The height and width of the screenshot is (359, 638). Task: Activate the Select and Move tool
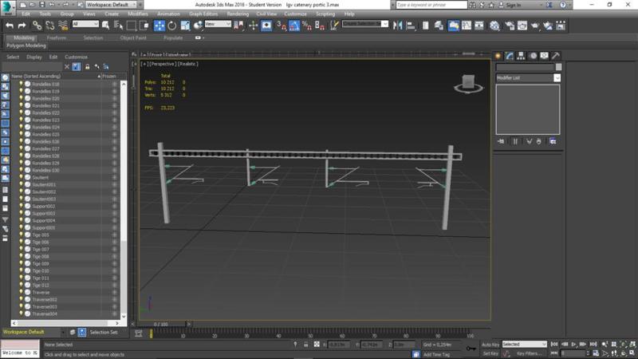pos(160,26)
